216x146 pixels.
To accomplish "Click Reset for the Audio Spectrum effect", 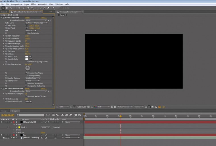I will [x=27, y=18].
